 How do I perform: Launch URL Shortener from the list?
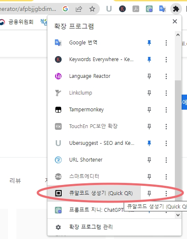[x=94, y=160]
